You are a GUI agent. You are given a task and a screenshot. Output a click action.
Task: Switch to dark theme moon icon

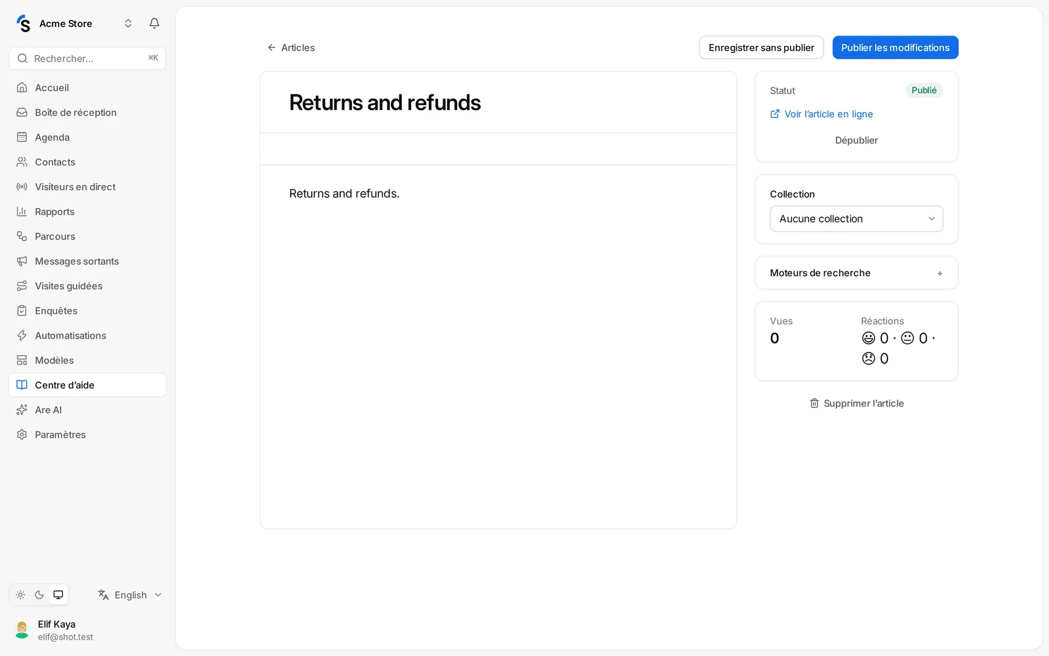point(39,595)
